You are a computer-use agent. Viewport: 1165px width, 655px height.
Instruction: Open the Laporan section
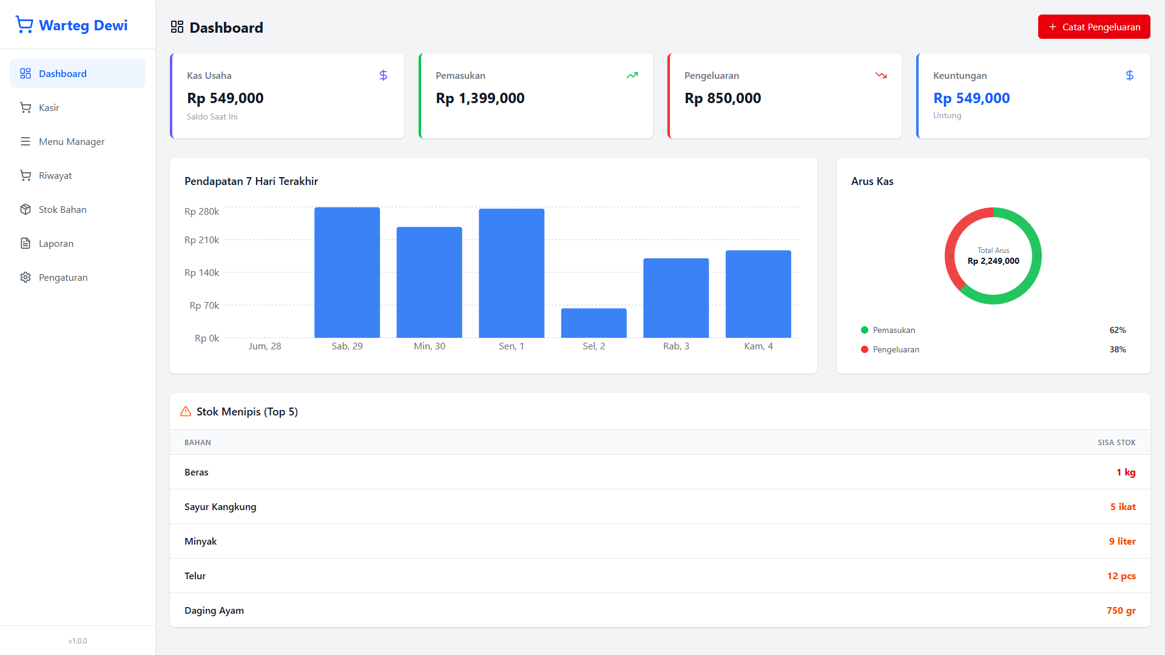click(x=78, y=243)
